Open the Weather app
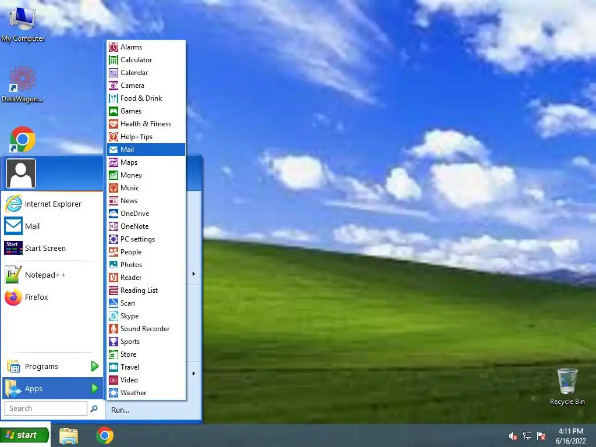The width and height of the screenshot is (596, 447). (146, 393)
